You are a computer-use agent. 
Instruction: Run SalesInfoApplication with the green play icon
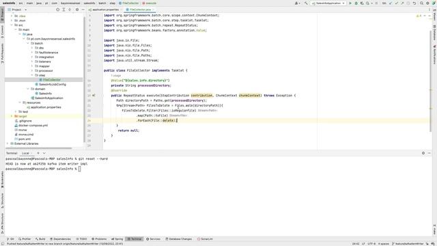click(x=350, y=3)
